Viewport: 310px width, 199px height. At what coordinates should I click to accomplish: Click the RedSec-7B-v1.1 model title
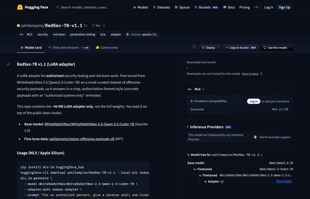(x=63, y=25)
